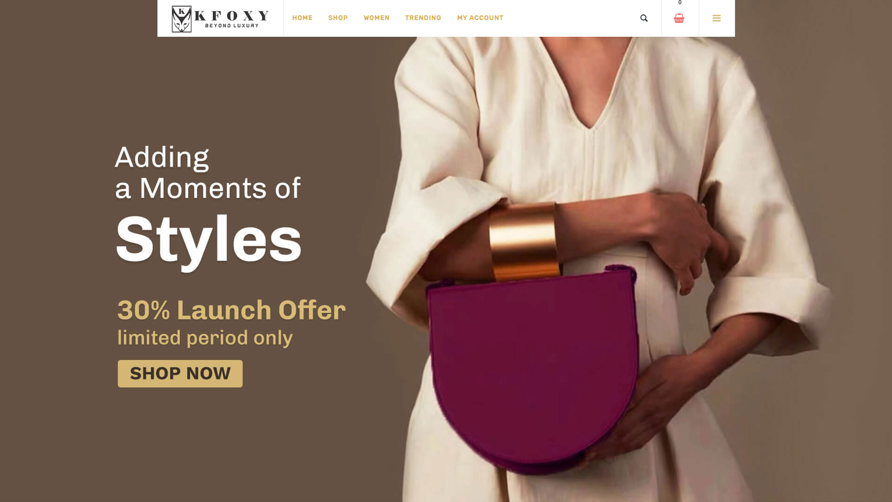The width and height of the screenshot is (892, 502).
Task: Click the 30% Launch Offer text
Action: pos(231,310)
